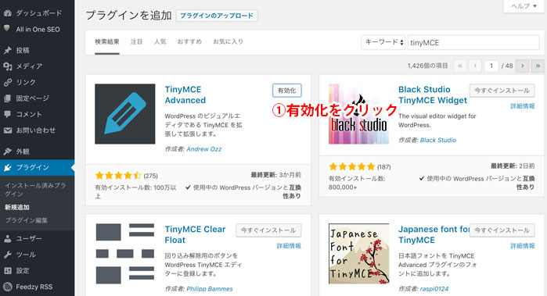Select the 新規追加 submenu item
This screenshot has width=547, height=296.
coord(17,208)
